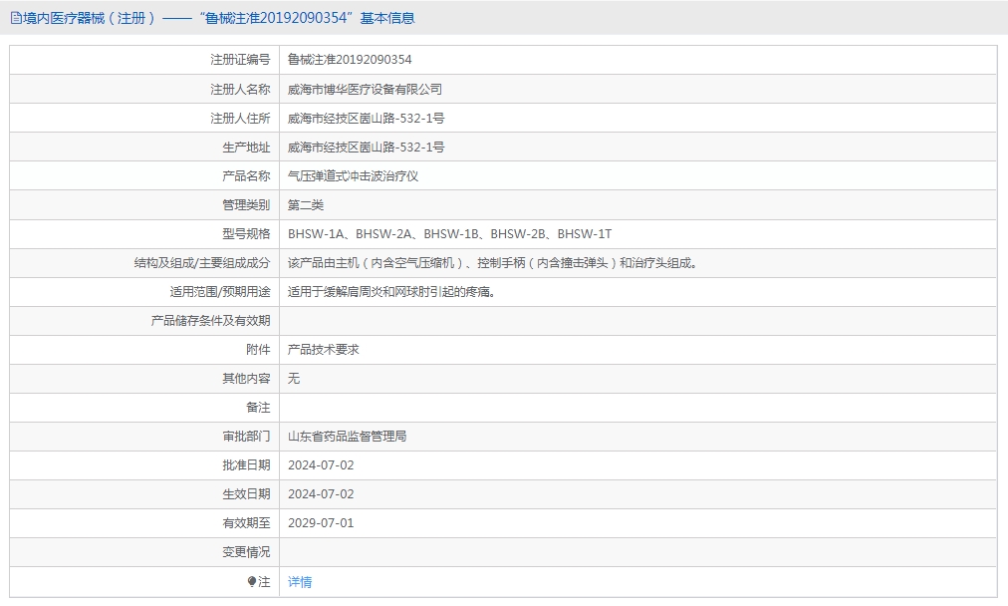
Task: Click the label 有效期至
Action: tap(246, 523)
